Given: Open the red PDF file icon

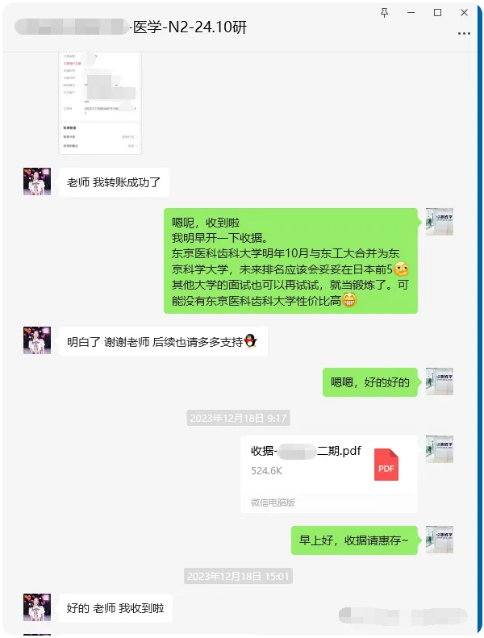Looking at the screenshot, I should [386, 465].
